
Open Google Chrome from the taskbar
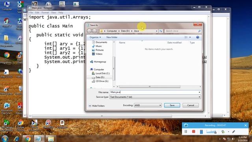click(x=28, y=138)
